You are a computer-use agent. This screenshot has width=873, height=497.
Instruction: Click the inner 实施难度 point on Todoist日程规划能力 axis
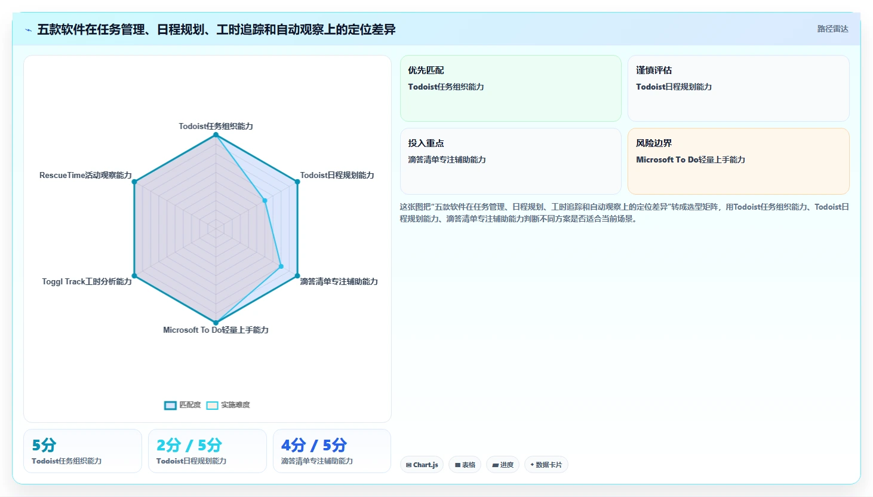[265, 201]
